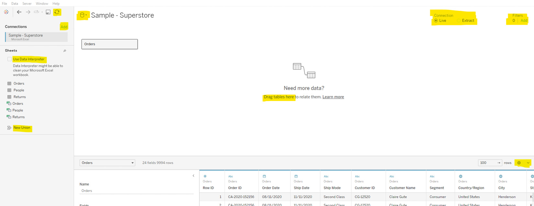Click the Abc type icon above Order ID
534x206 pixels.
tap(231, 177)
